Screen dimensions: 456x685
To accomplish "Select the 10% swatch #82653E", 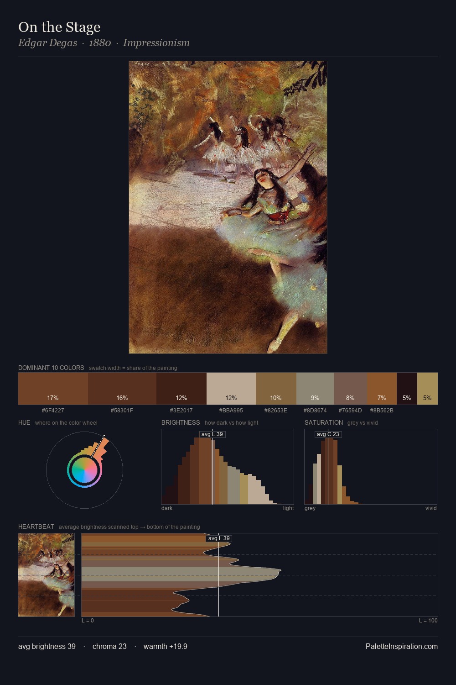I will click(276, 389).
